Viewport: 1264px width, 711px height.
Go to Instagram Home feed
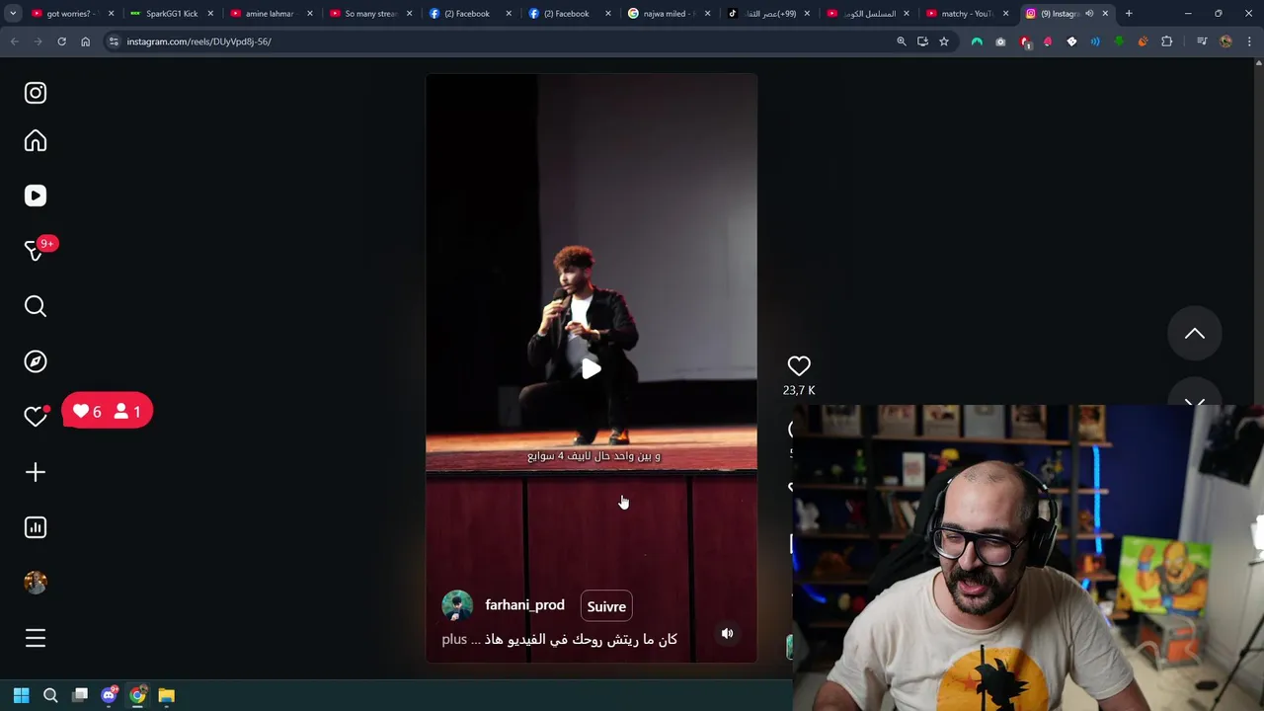click(x=36, y=141)
